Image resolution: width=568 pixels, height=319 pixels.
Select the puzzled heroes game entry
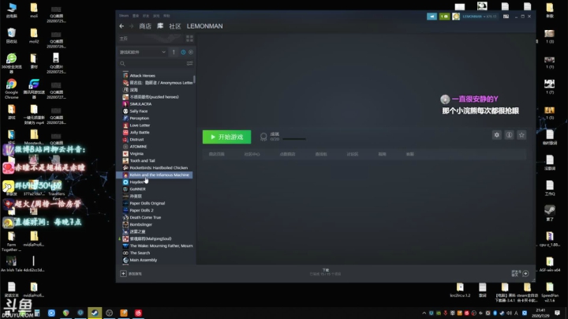(x=154, y=97)
